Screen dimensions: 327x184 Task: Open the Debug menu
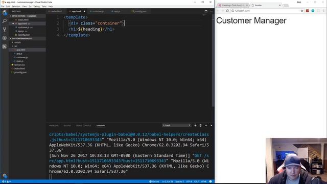pyautogui.click(x=36, y=7)
